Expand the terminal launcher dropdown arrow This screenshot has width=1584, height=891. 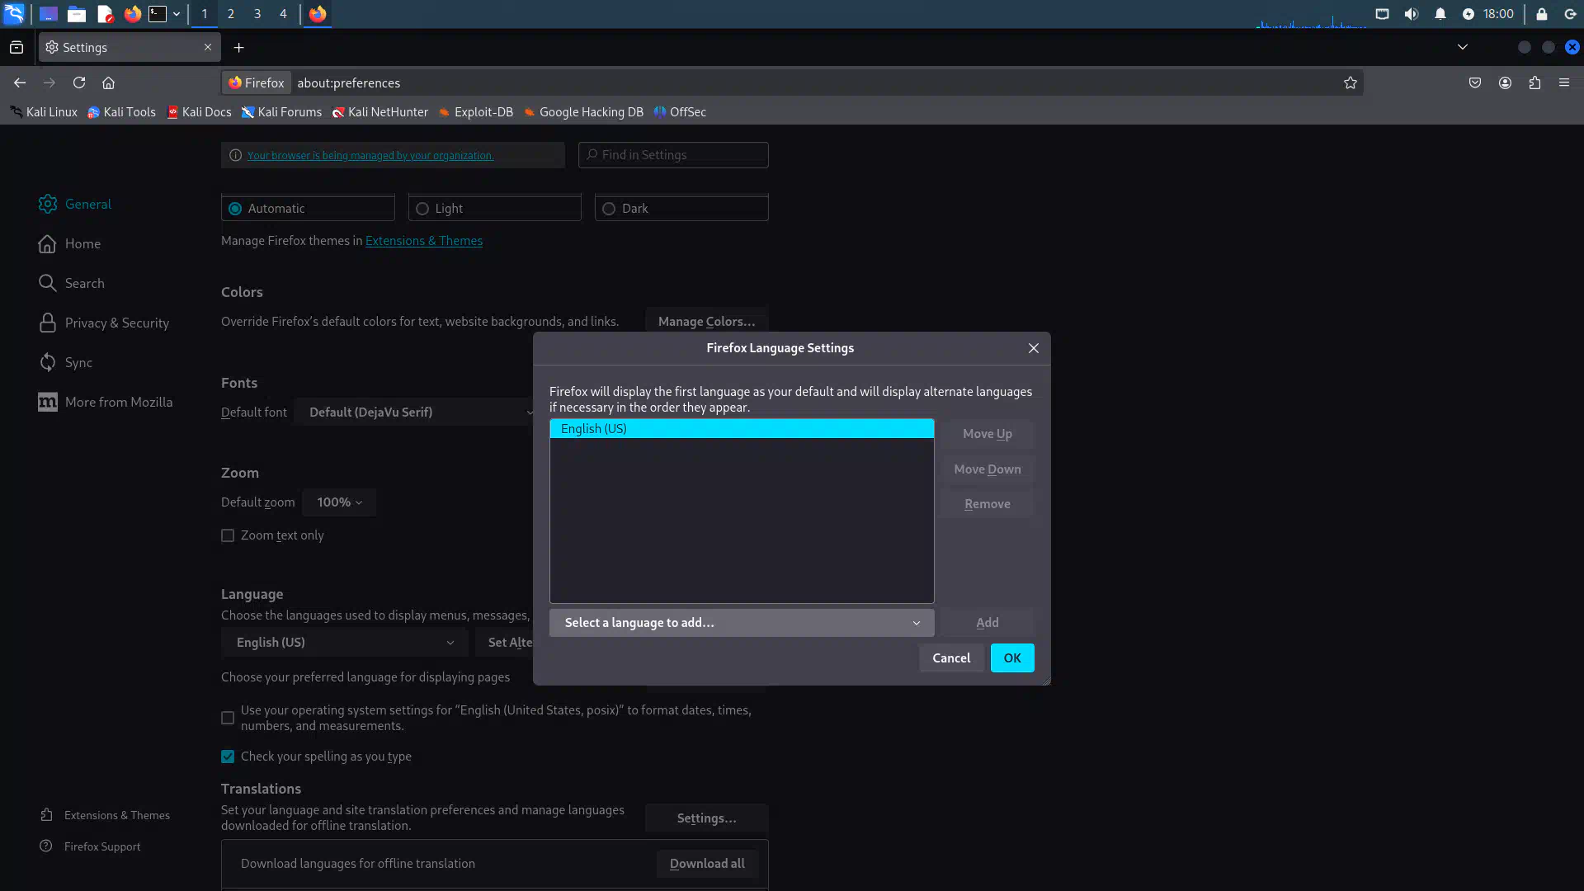177,14
